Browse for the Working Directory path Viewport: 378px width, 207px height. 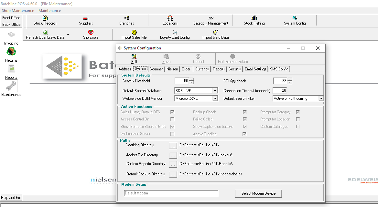173,146
